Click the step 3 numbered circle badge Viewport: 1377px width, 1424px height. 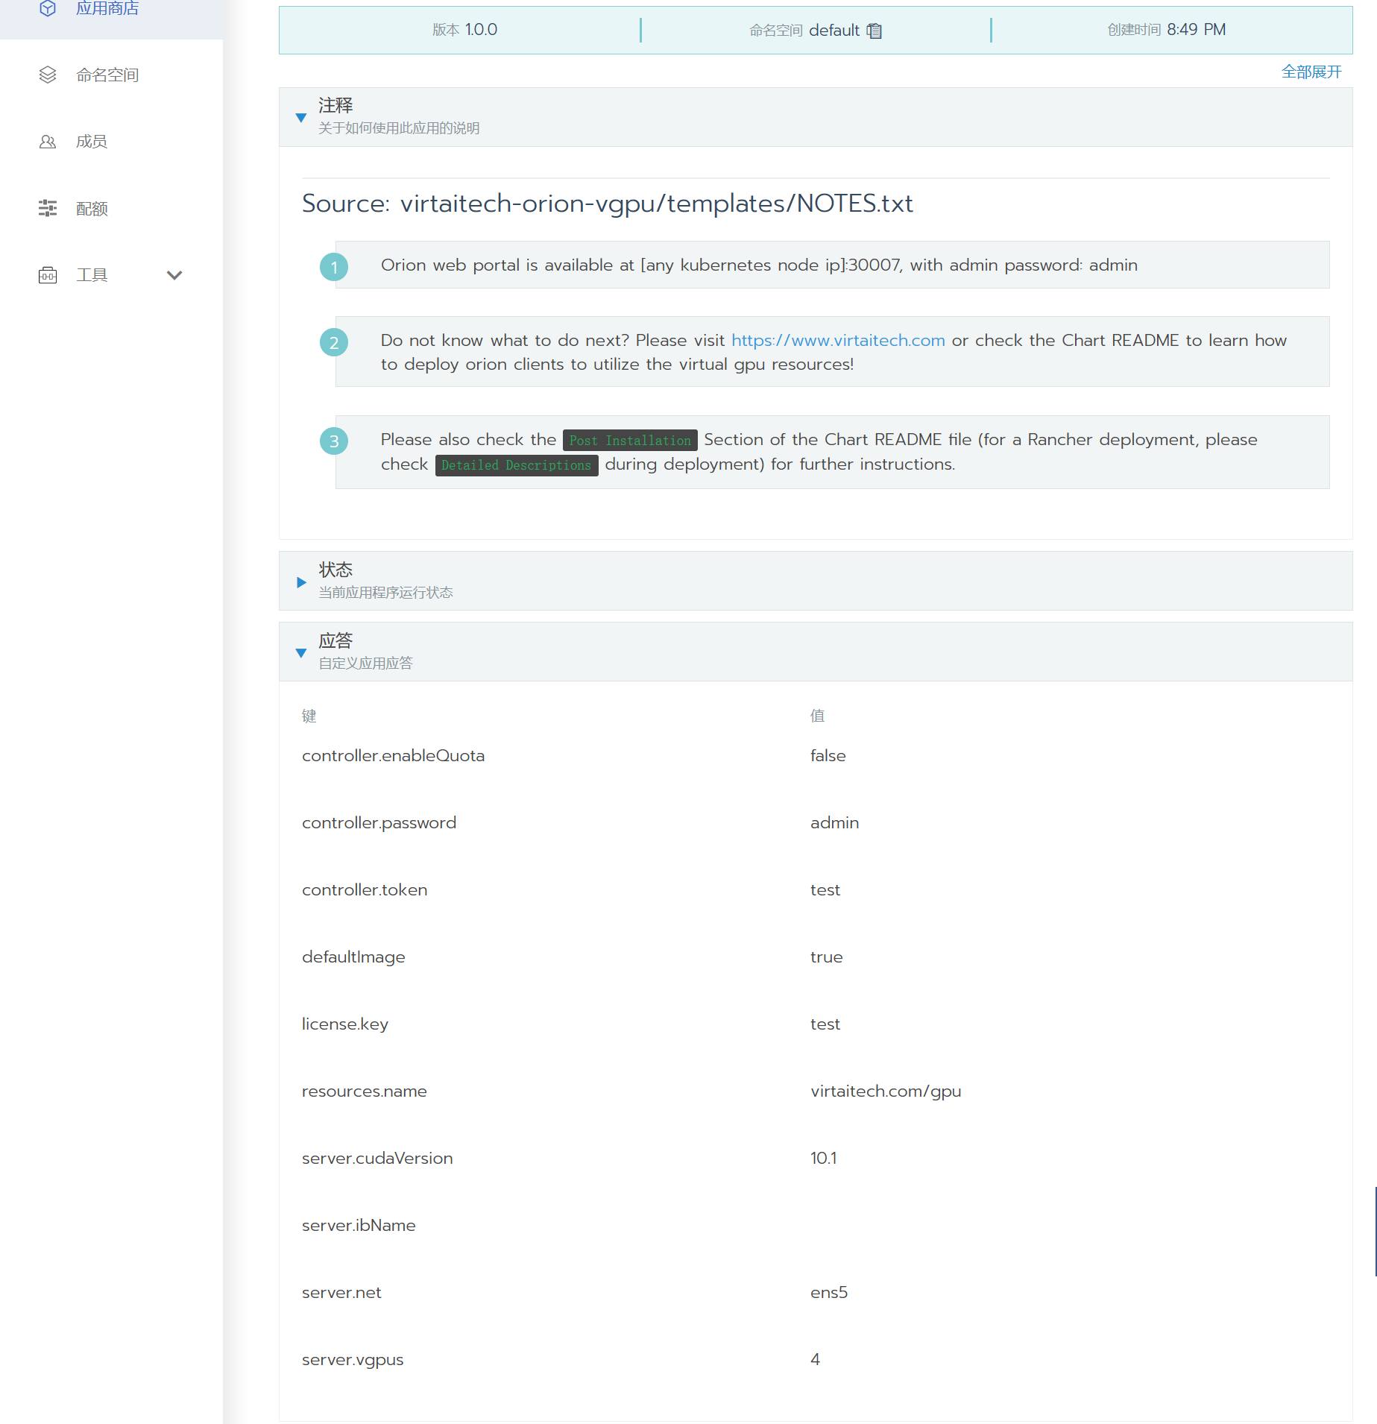pos(334,441)
